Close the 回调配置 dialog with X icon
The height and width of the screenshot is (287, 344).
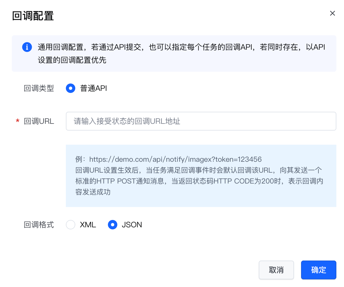click(x=333, y=14)
